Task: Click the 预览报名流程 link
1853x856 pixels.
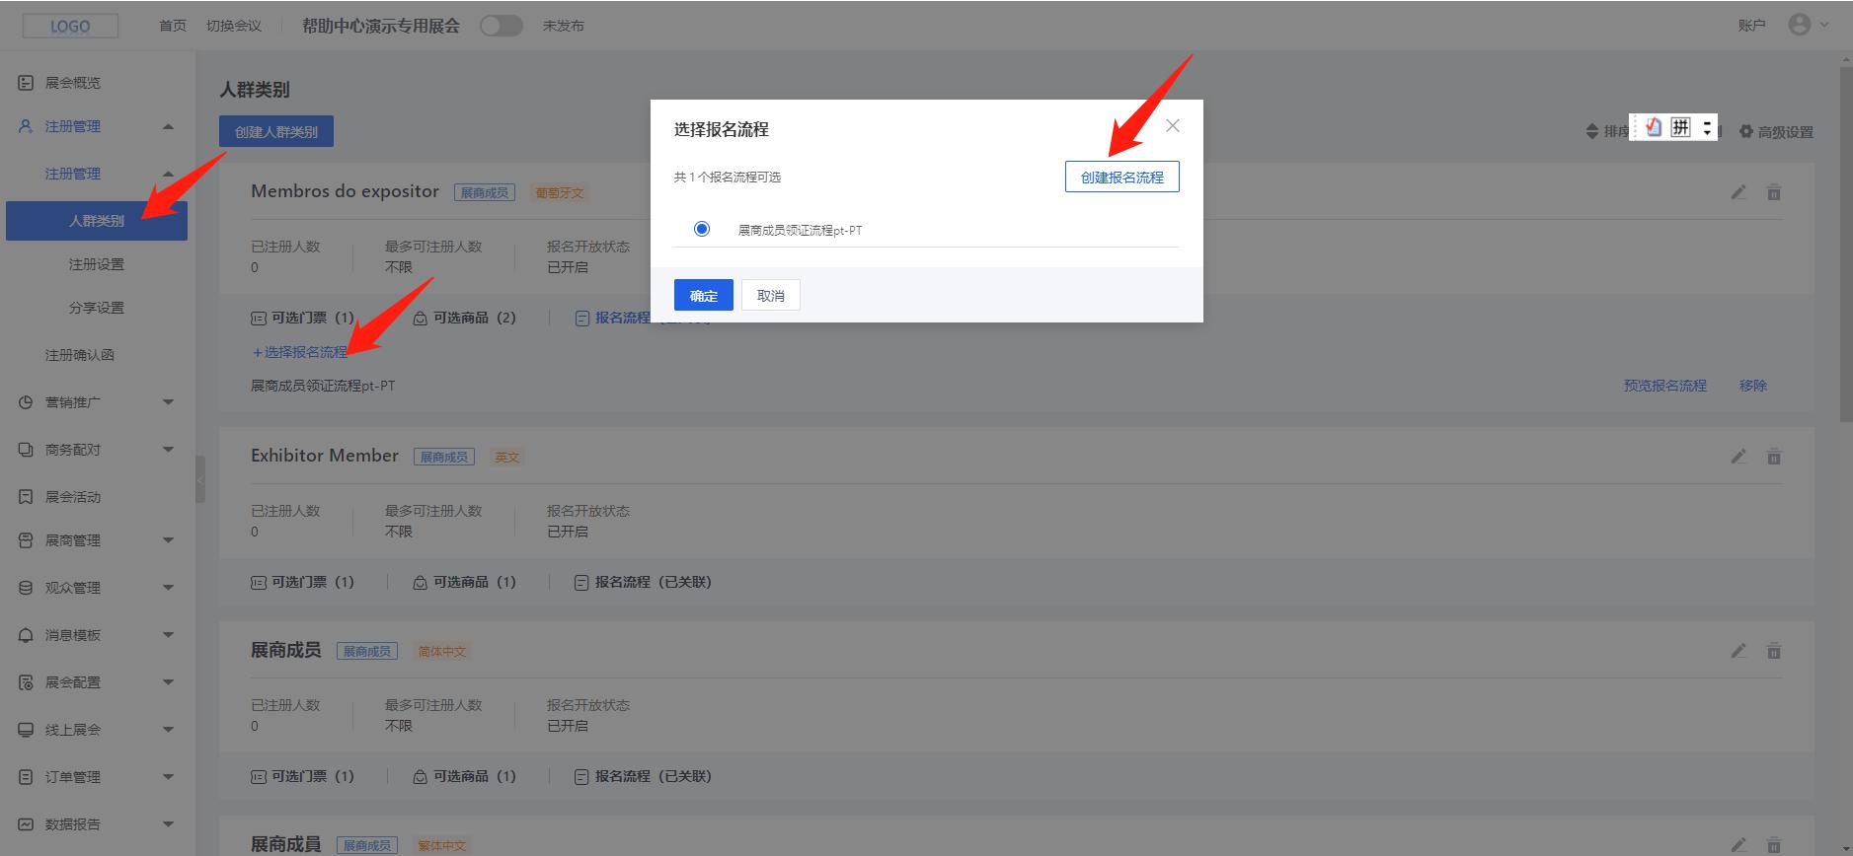Action: [x=1664, y=386]
